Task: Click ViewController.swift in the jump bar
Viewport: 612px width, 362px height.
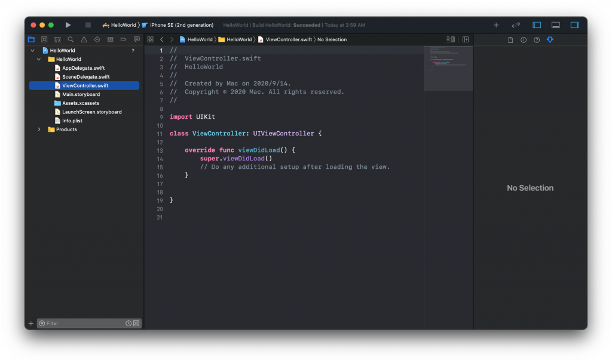Action: point(285,39)
